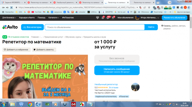Open the rutracker bookmark
Image resolution: width=192 pixels, height=107 pixels.
click(80, 12)
